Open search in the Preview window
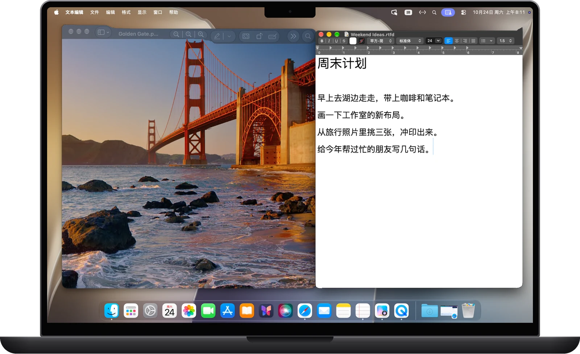580x354 pixels. click(308, 36)
